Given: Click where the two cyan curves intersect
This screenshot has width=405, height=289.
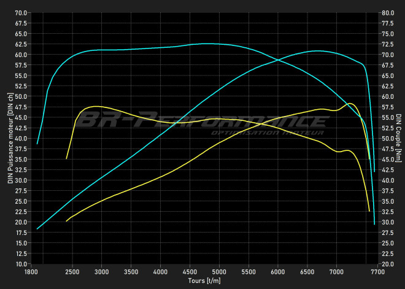Looking at the screenshot, I should pyautogui.click(x=278, y=60).
